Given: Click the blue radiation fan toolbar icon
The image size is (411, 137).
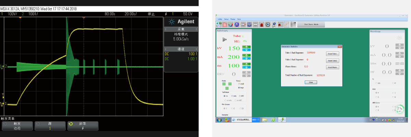Looking at the screenshot, I should [x=236, y=24].
